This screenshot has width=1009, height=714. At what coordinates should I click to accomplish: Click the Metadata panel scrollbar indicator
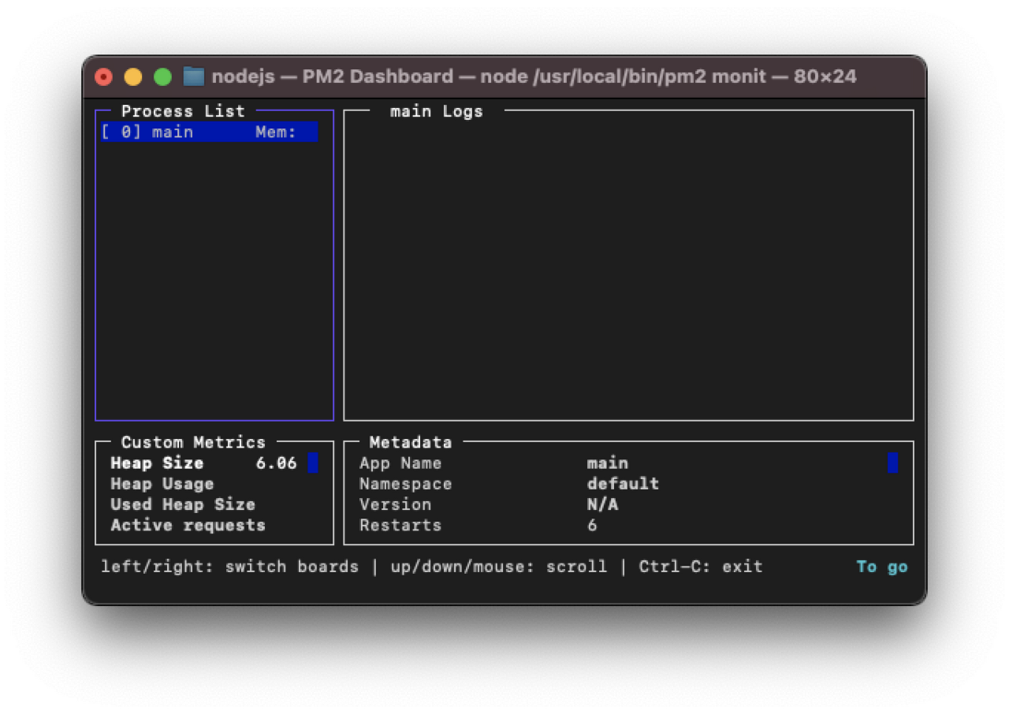892,463
